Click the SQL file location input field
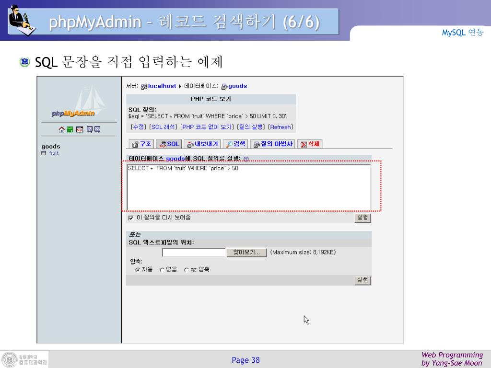Viewport: 491px width, 368px height. (x=194, y=253)
